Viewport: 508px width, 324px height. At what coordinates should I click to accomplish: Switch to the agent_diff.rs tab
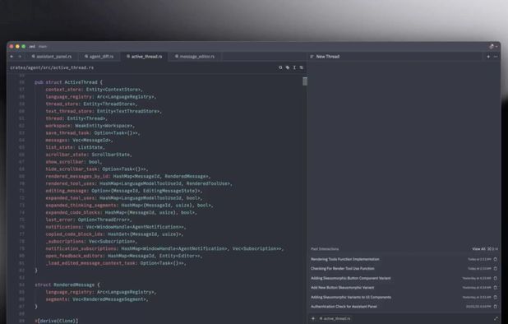coord(99,57)
